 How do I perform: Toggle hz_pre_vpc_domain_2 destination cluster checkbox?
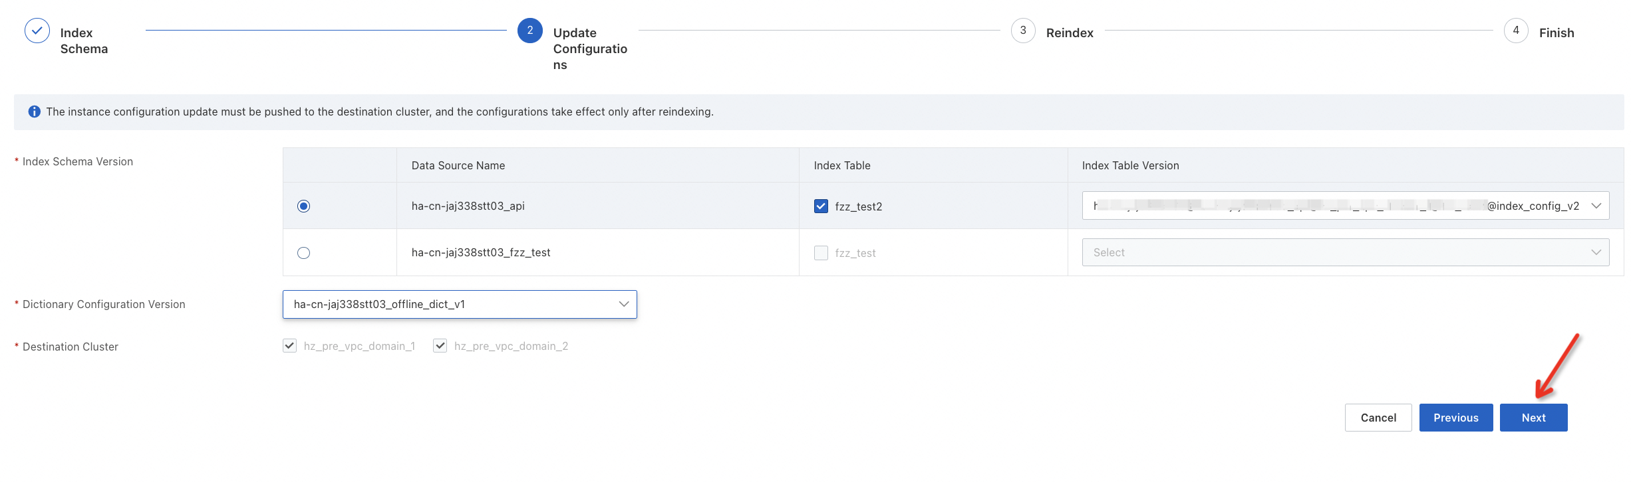pyautogui.click(x=440, y=346)
